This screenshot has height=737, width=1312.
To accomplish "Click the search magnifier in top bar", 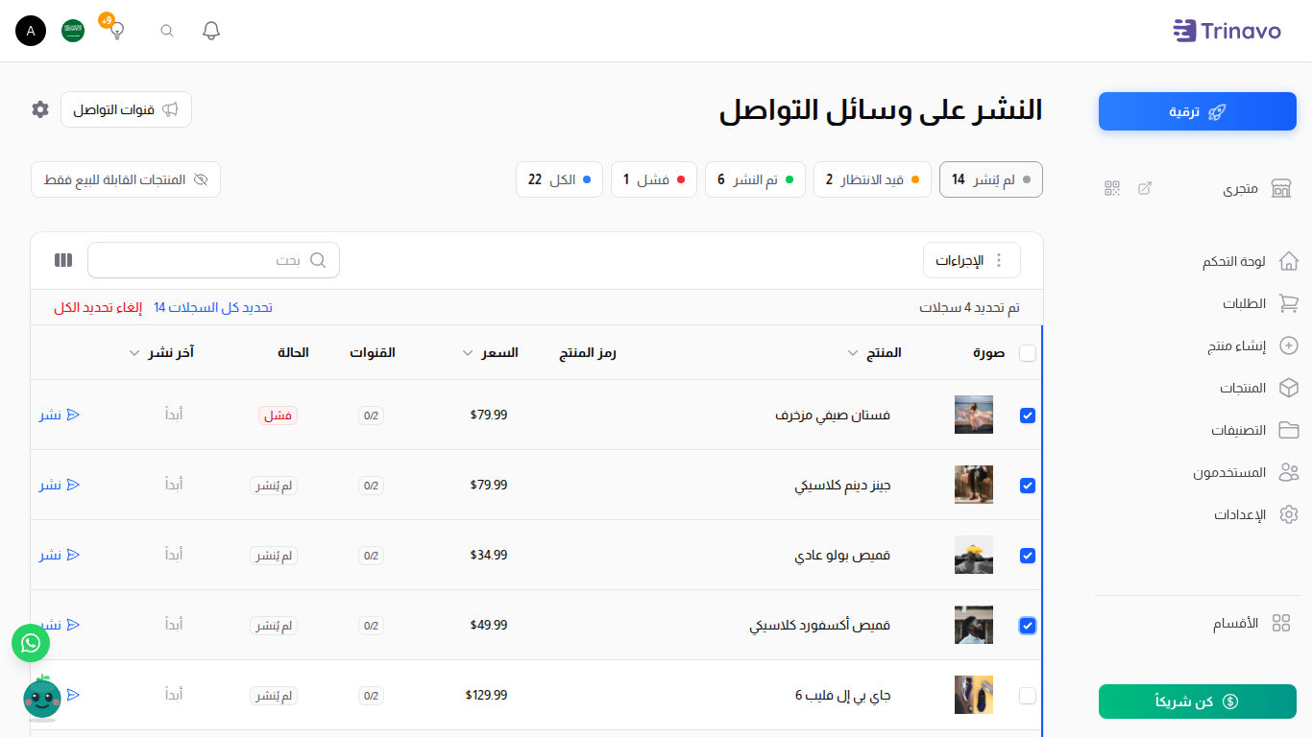I will [x=167, y=31].
